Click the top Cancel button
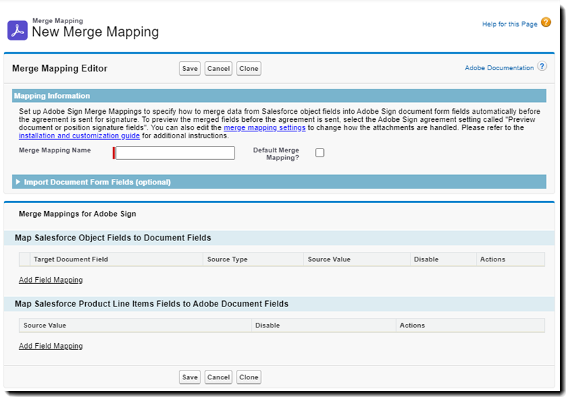Viewport: 566px width, 397px height. point(218,68)
